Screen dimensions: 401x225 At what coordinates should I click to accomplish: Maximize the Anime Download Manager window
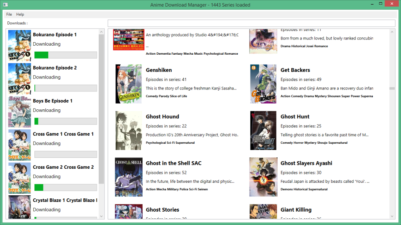pos(381,4)
